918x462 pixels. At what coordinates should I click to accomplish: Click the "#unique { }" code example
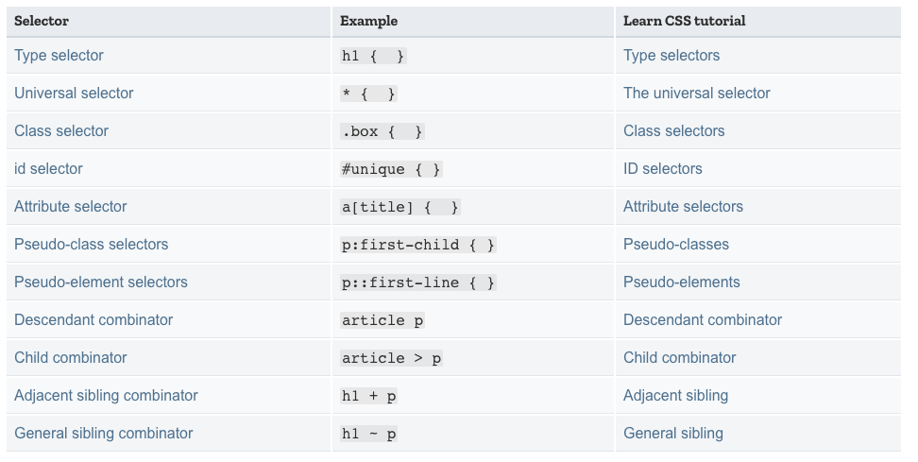coord(391,169)
